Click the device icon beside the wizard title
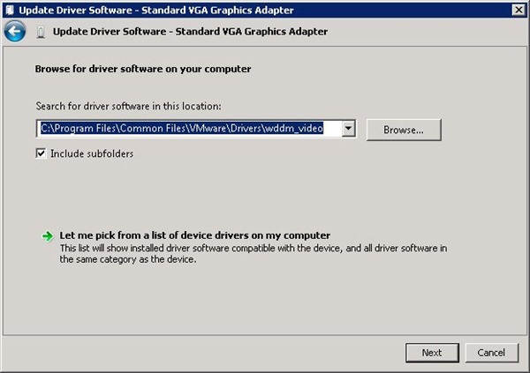The height and width of the screenshot is (373, 530). tap(41, 32)
